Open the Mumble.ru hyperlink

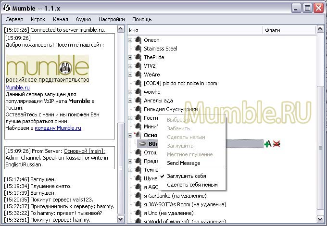17,88
